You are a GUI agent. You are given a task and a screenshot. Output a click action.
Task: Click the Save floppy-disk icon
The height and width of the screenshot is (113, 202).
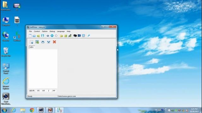[x=43, y=35]
